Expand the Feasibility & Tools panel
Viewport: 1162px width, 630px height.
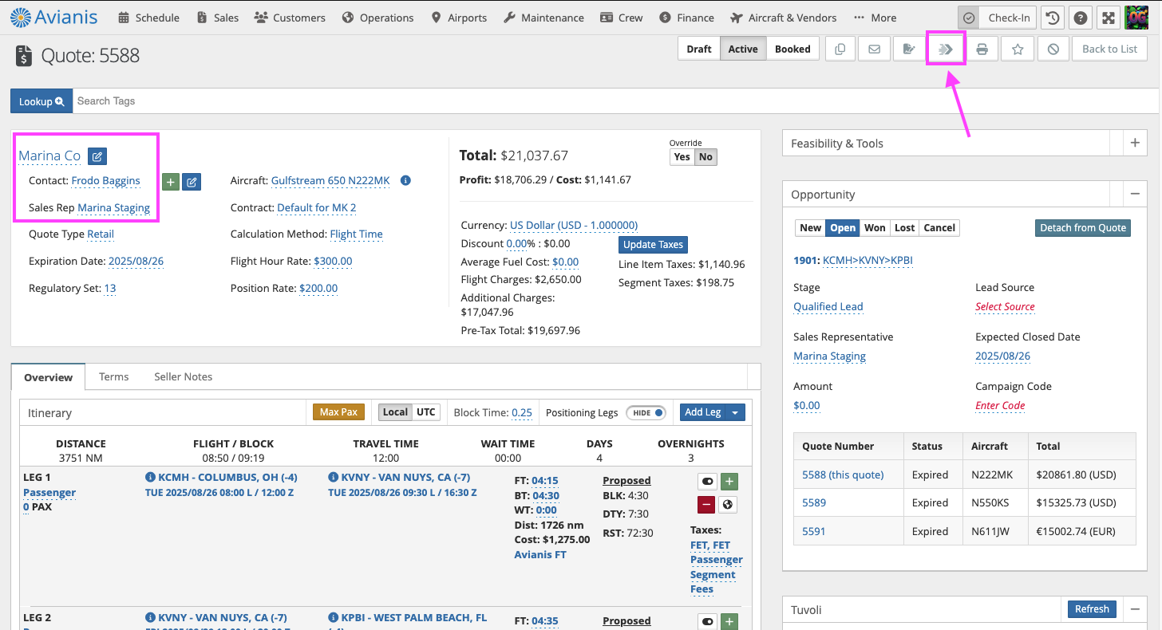[x=1135, y=144]
